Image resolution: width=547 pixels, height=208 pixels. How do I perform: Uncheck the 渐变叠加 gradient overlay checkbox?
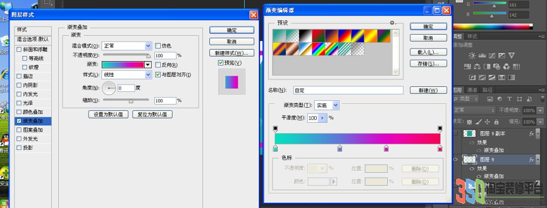pyautogui.click(x=19, y=121)
